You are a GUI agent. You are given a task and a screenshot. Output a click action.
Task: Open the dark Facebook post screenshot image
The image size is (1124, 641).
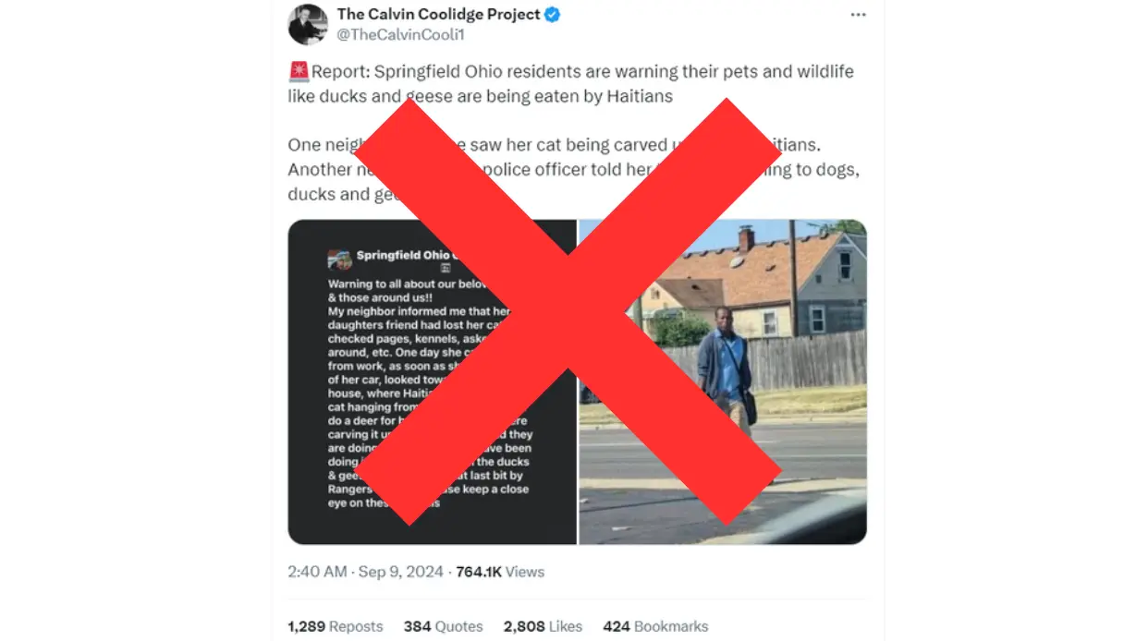click(432, 381)
